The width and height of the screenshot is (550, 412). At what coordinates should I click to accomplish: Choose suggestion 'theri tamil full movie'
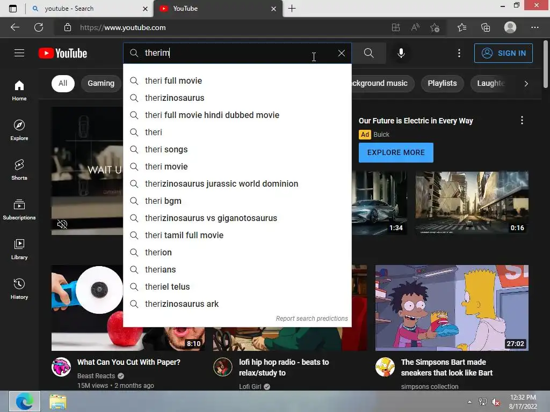pos(237,236)
